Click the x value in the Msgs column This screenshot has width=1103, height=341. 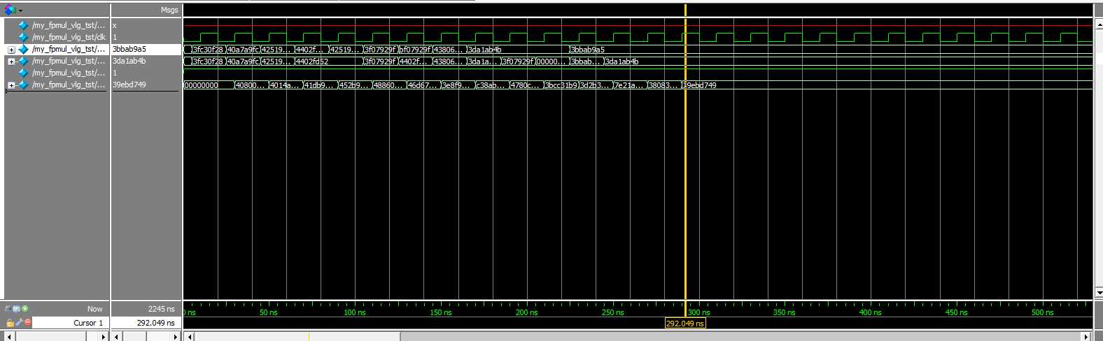115,25
